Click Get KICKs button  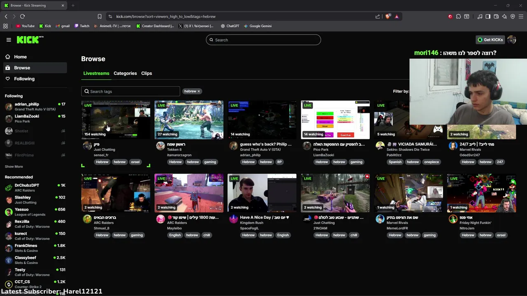pyautogui.click(x=490, y=40)
